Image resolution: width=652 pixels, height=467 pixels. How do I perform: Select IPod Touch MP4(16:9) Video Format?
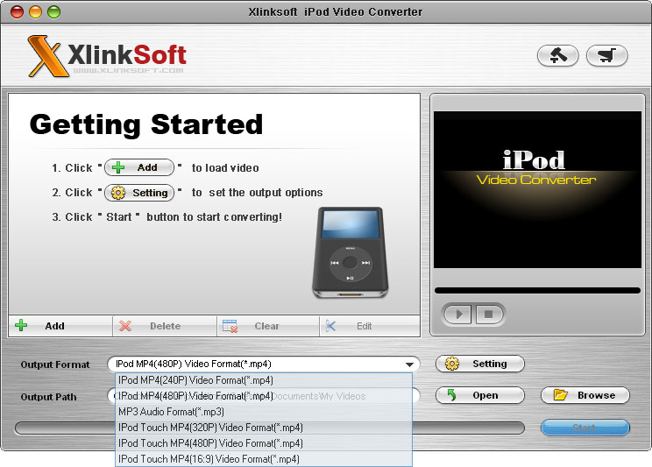point(264,459)
